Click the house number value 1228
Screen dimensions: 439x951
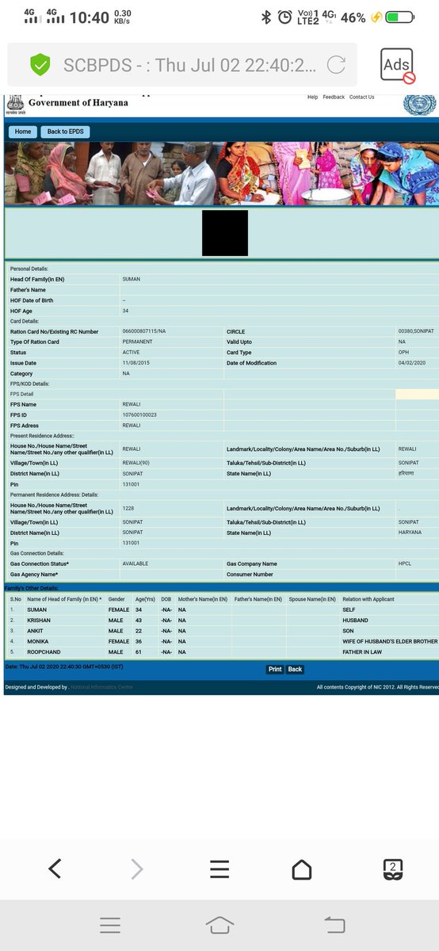click(x=128, y=508)
